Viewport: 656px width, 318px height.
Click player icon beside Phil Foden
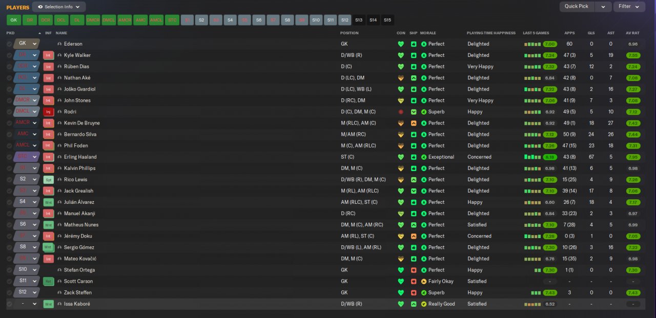click(x=59, y=145)
